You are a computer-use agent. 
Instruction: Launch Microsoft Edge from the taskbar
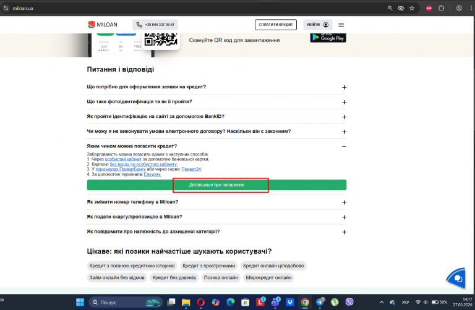231,302
